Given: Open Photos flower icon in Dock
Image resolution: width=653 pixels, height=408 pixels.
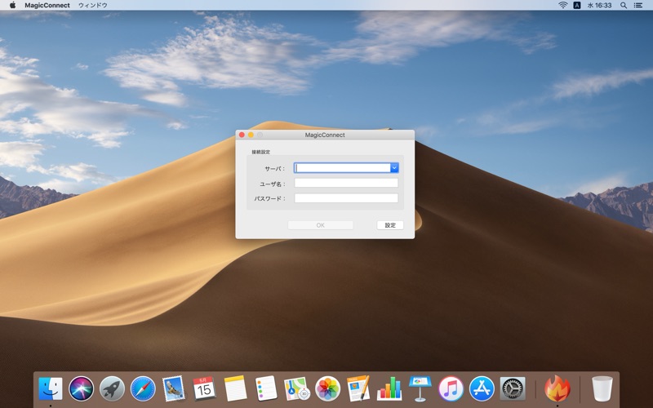Looking at the screenshot, I should 328,388.
